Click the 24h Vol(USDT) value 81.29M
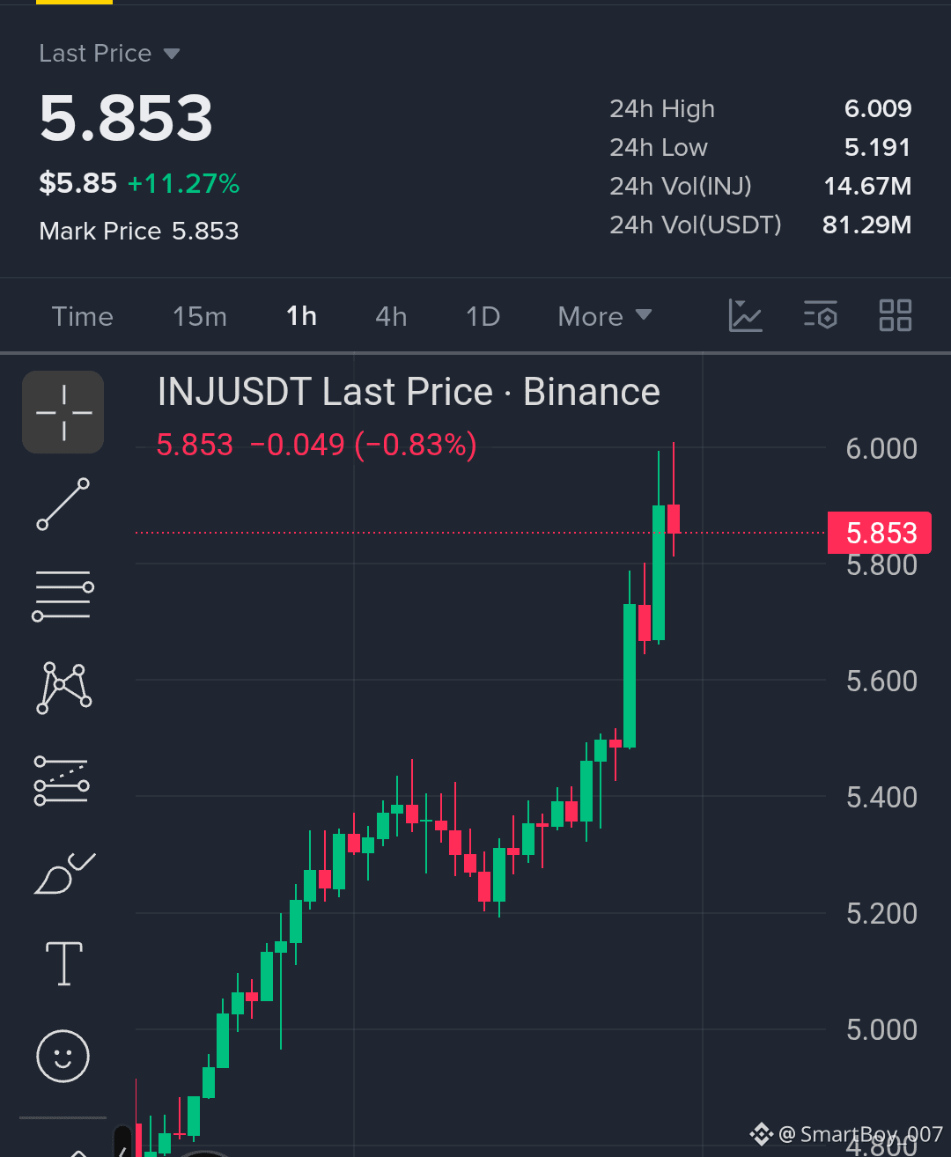 tap(867, 225)
